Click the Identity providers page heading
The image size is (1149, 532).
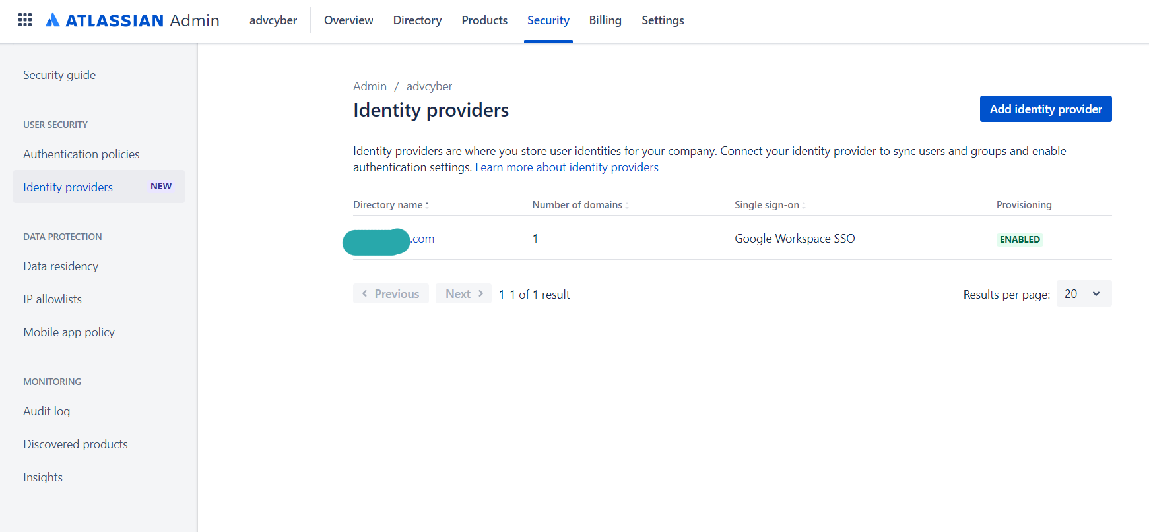click(x=431, y=110)
